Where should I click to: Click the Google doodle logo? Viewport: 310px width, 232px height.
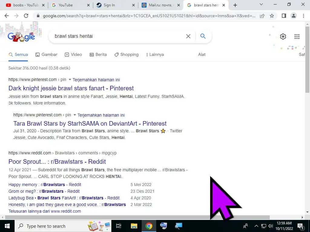click(21, 36)
